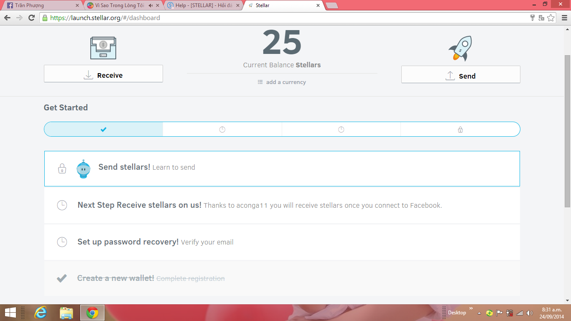Click the rocket icon above Send
This screenshot has height=321, width=571.
(x=460, y=48)
